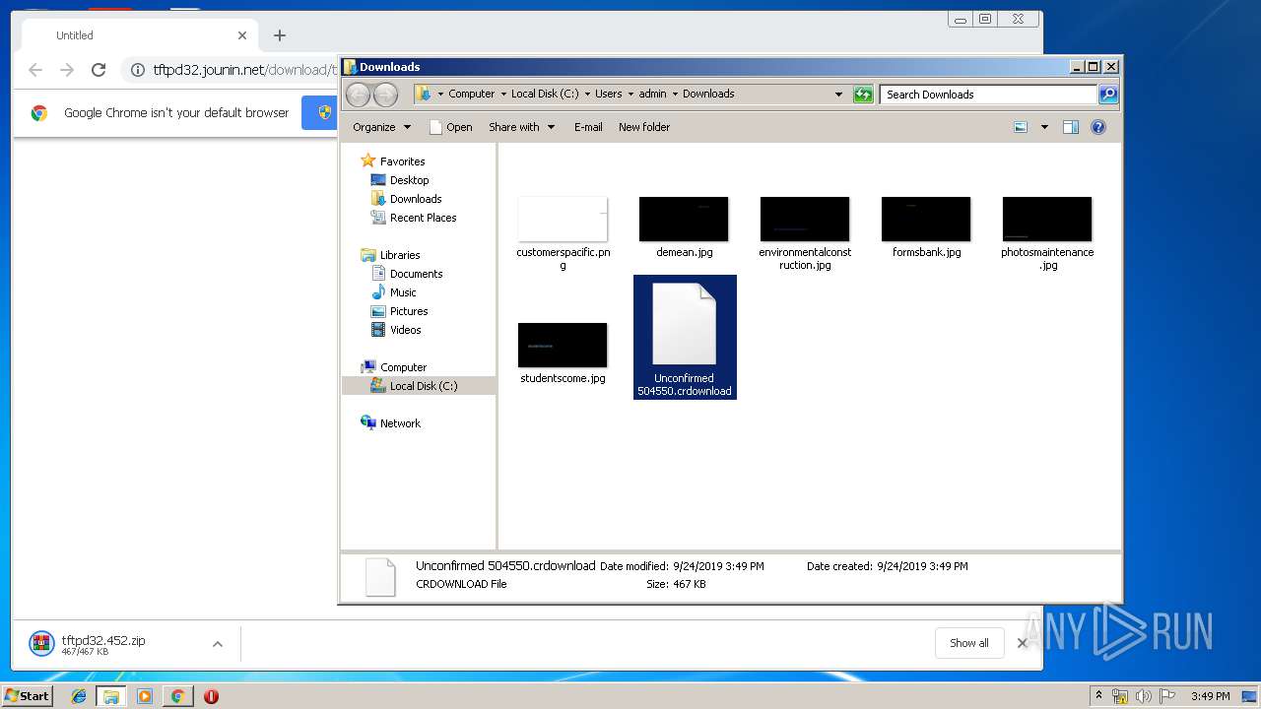Select photosmaintenance.jpg file
This screenshot has width=1261, height=709.
(x=1047, y=233)
